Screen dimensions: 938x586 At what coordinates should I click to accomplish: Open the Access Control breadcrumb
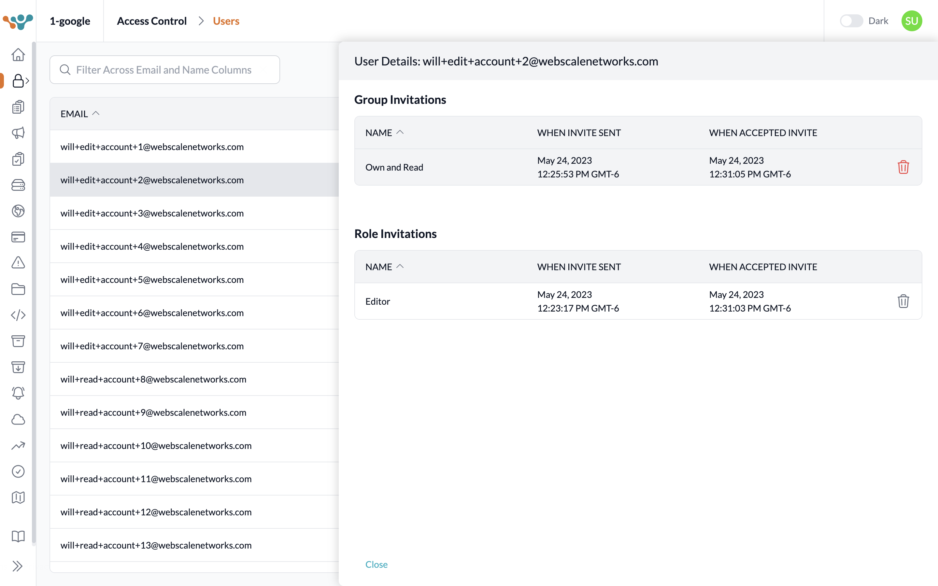[151, 21]
